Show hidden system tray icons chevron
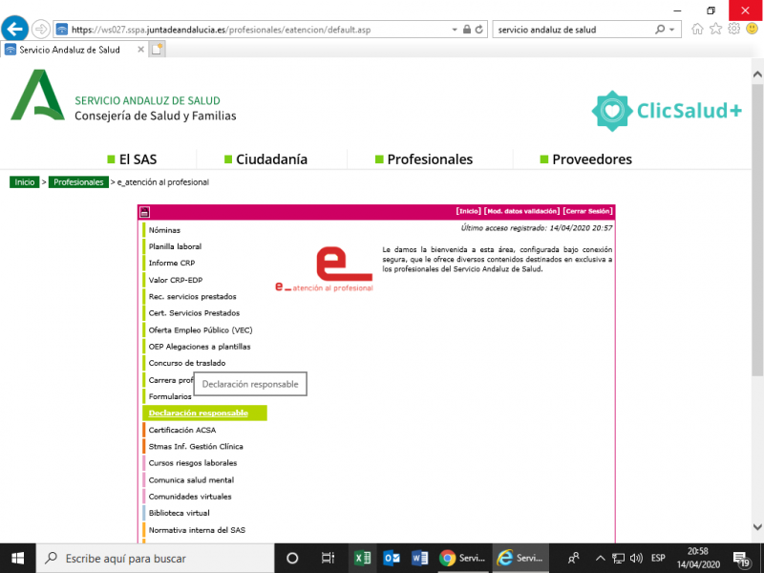 click(601, 559)
